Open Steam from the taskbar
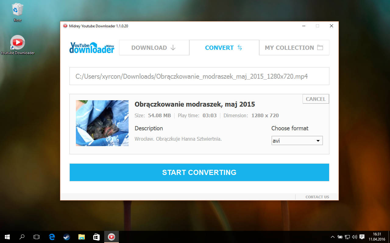The image size is (390, 243). coord(66,237)
